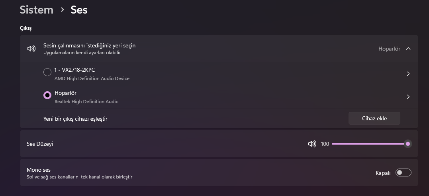Click the Ses Düzeyi label
The image size is (429, 196).
(40, 144)
